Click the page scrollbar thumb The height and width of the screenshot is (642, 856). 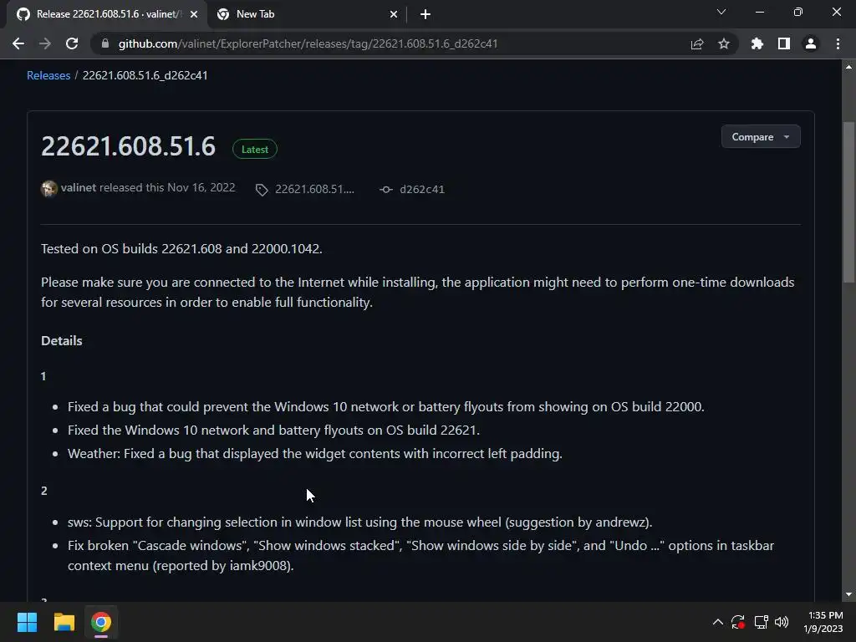tap(848, 202)
